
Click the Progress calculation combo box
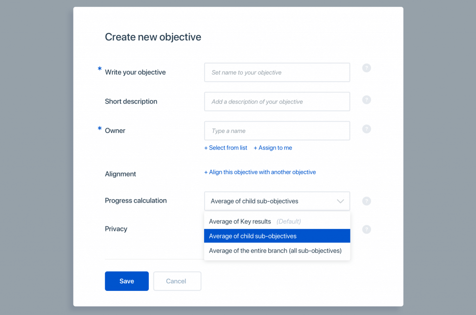coord(277,201)
